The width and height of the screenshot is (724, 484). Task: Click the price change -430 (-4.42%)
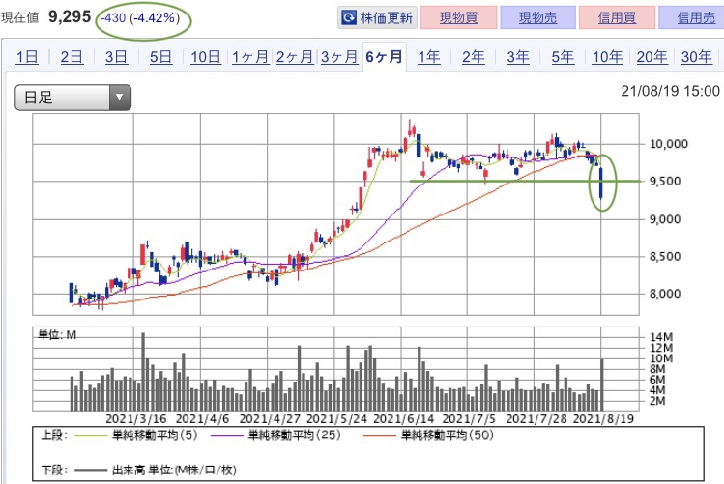[x=139, y=18]
